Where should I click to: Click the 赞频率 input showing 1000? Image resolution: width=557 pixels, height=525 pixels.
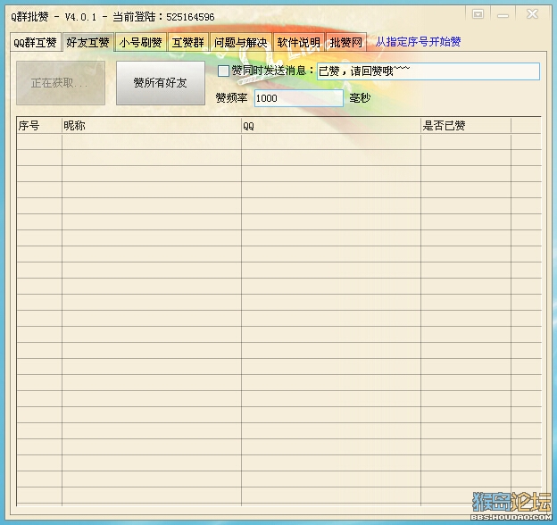(299, 98)
